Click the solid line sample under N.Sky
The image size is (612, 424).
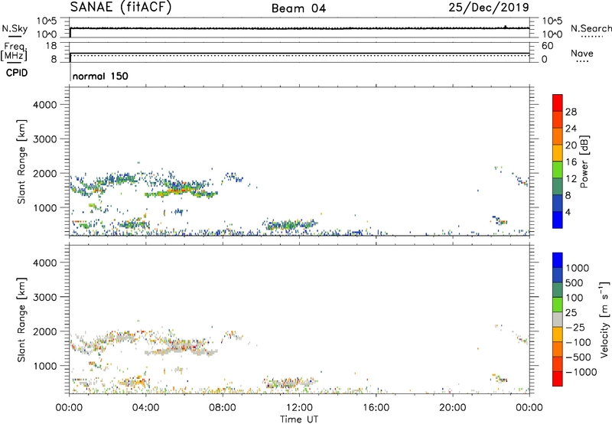[x=15, y=36]
